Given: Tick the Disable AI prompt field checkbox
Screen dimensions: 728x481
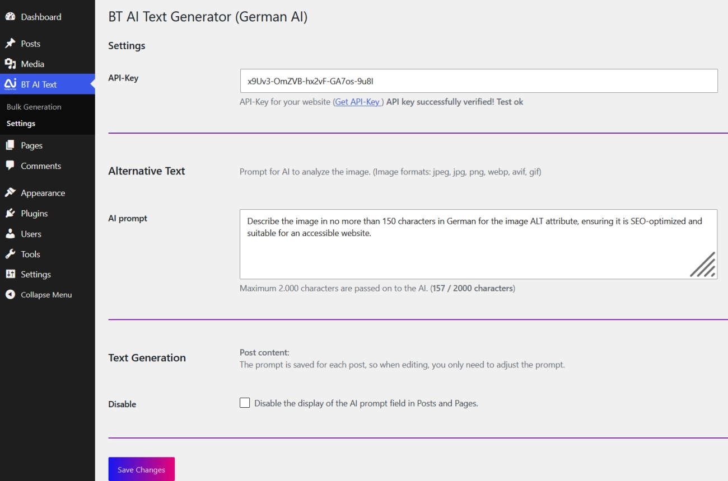Looking at the screenshot, I should click(x=245, y=403).
